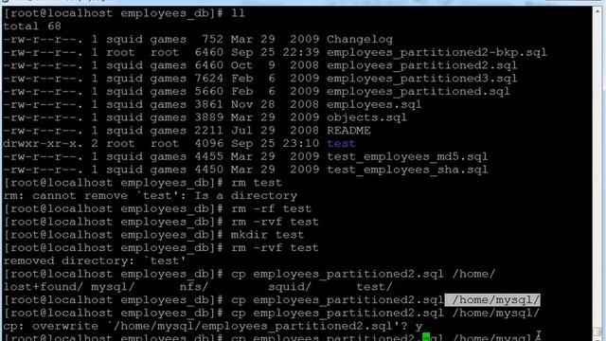Click the 'mkdir test' command
Screen dimensions: 606x341
(x=267, y=235)
